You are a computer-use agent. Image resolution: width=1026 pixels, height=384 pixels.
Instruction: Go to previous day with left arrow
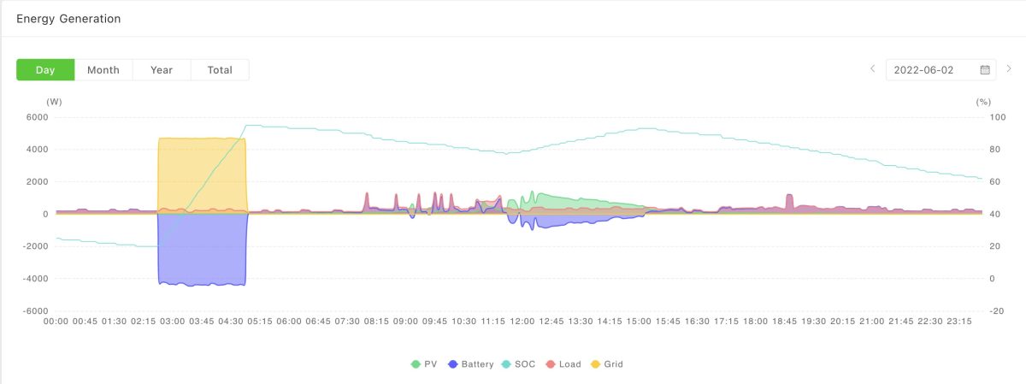pyautogui.click(x=872, y=69)
